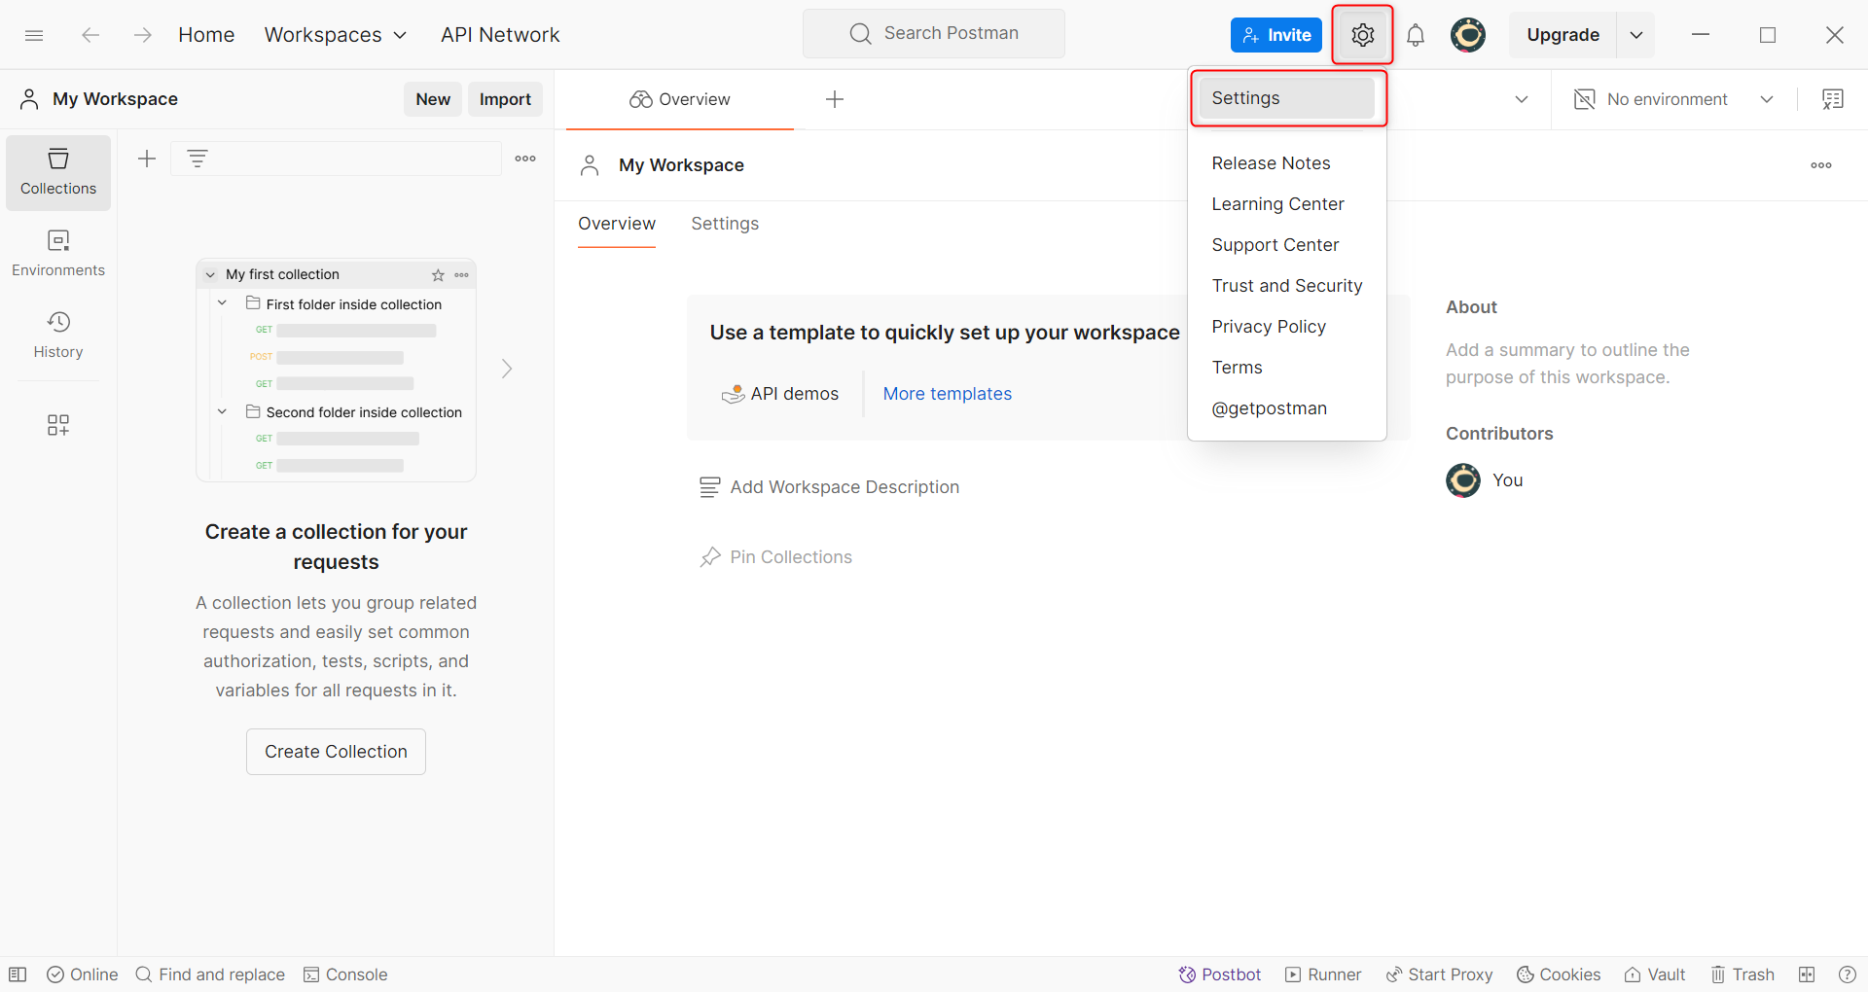The width and height of the screenshot is (1868, 992).
Task: Open the Collections sidebar panel
Action: tap(58, 173)
